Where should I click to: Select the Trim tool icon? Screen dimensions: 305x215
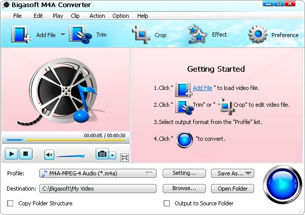pyautogui.click(x=79, y=35)
